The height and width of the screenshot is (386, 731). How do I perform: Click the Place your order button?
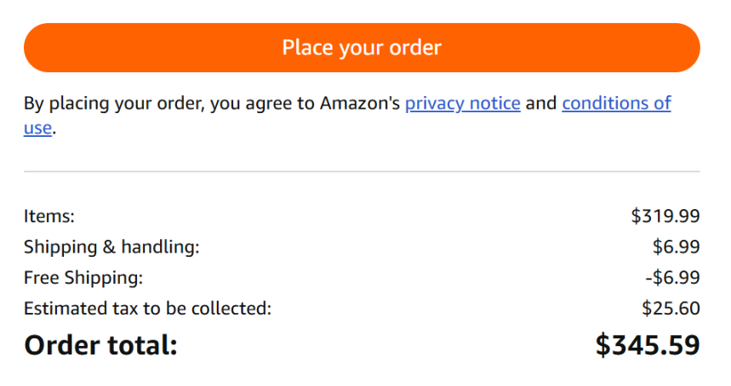[362, 48]
